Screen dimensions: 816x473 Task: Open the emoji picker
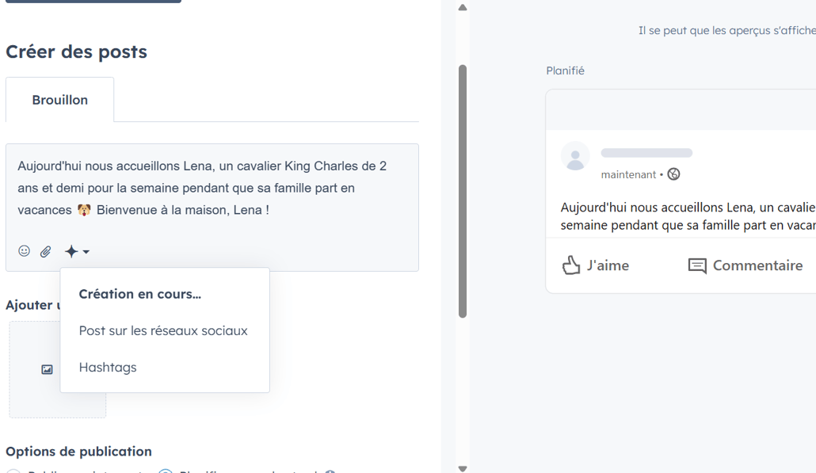pyautogui.click(x=24, y=251)
